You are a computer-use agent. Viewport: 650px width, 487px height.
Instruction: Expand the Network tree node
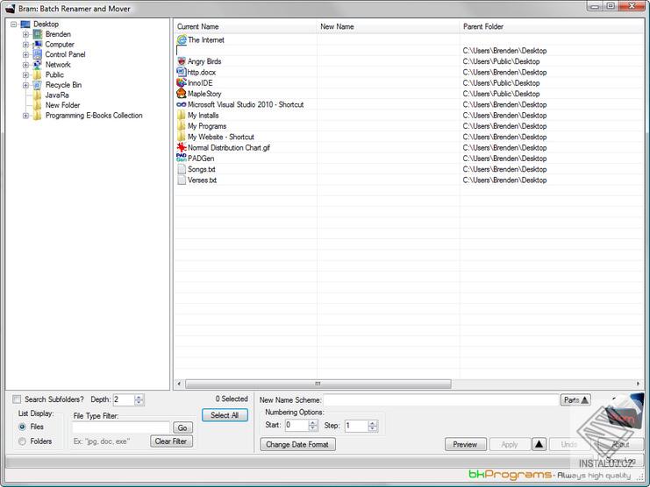click(x=25, y=65)
